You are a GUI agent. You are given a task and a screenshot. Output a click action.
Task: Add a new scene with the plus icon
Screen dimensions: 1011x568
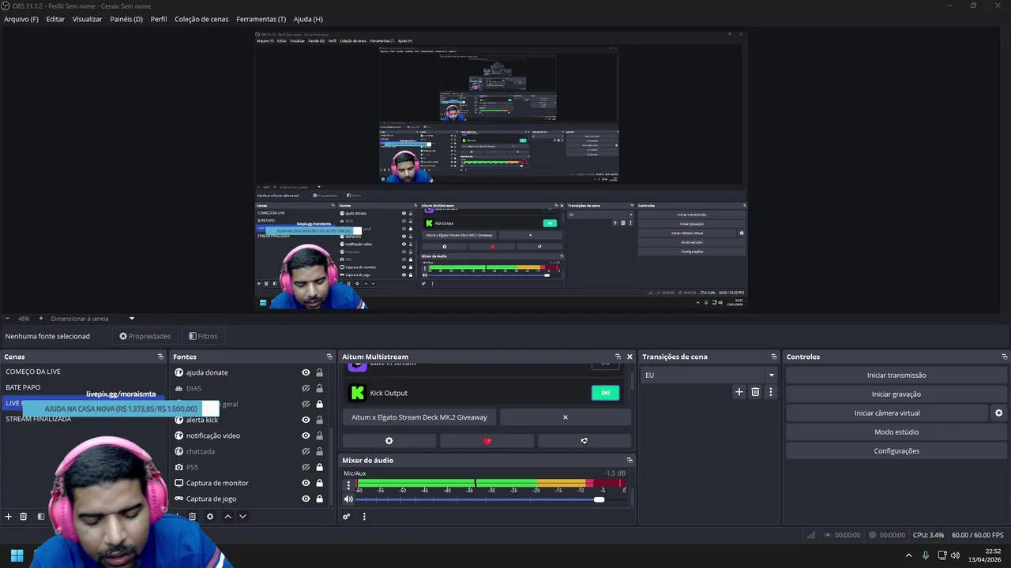[9, 517]
